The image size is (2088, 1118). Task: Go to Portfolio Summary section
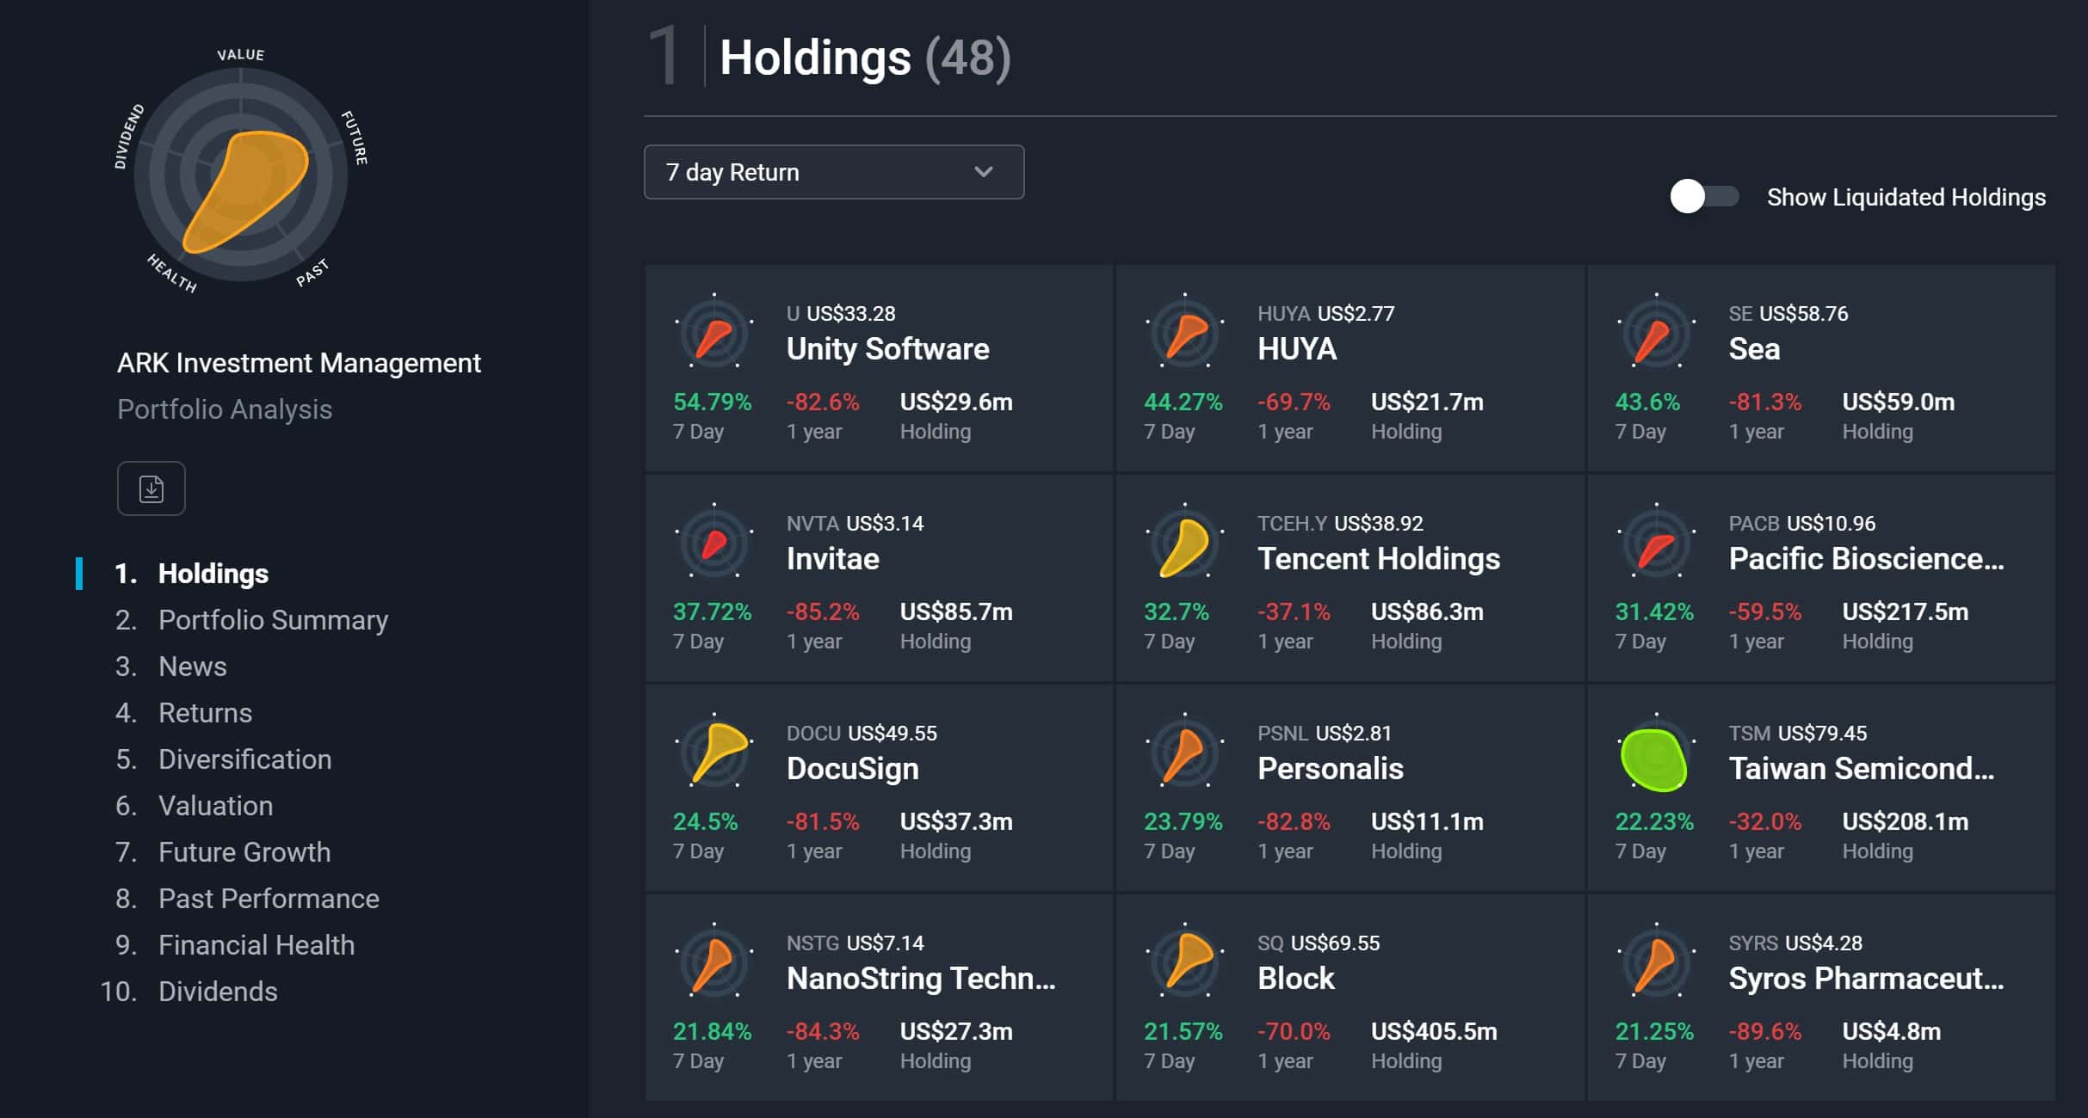tap(273, 620)
